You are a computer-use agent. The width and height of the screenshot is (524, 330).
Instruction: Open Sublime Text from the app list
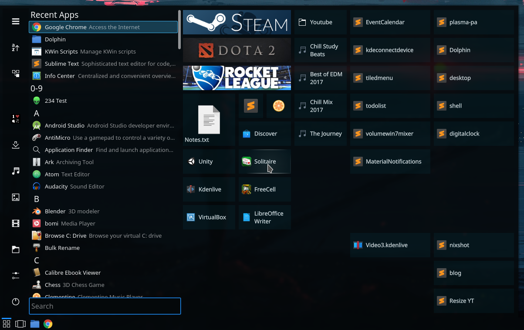tap(103, 64)
